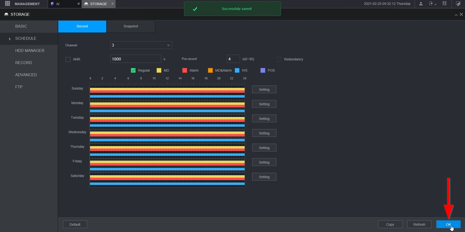Viewport: 465px width, 232px height.
Task: Open the Management grid menu icon
Action: coord(7,4)
